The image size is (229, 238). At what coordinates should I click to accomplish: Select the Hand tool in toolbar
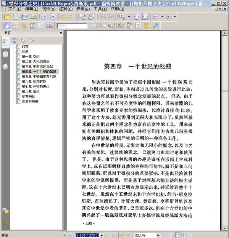pyautogui.click(x=6, y=26)
